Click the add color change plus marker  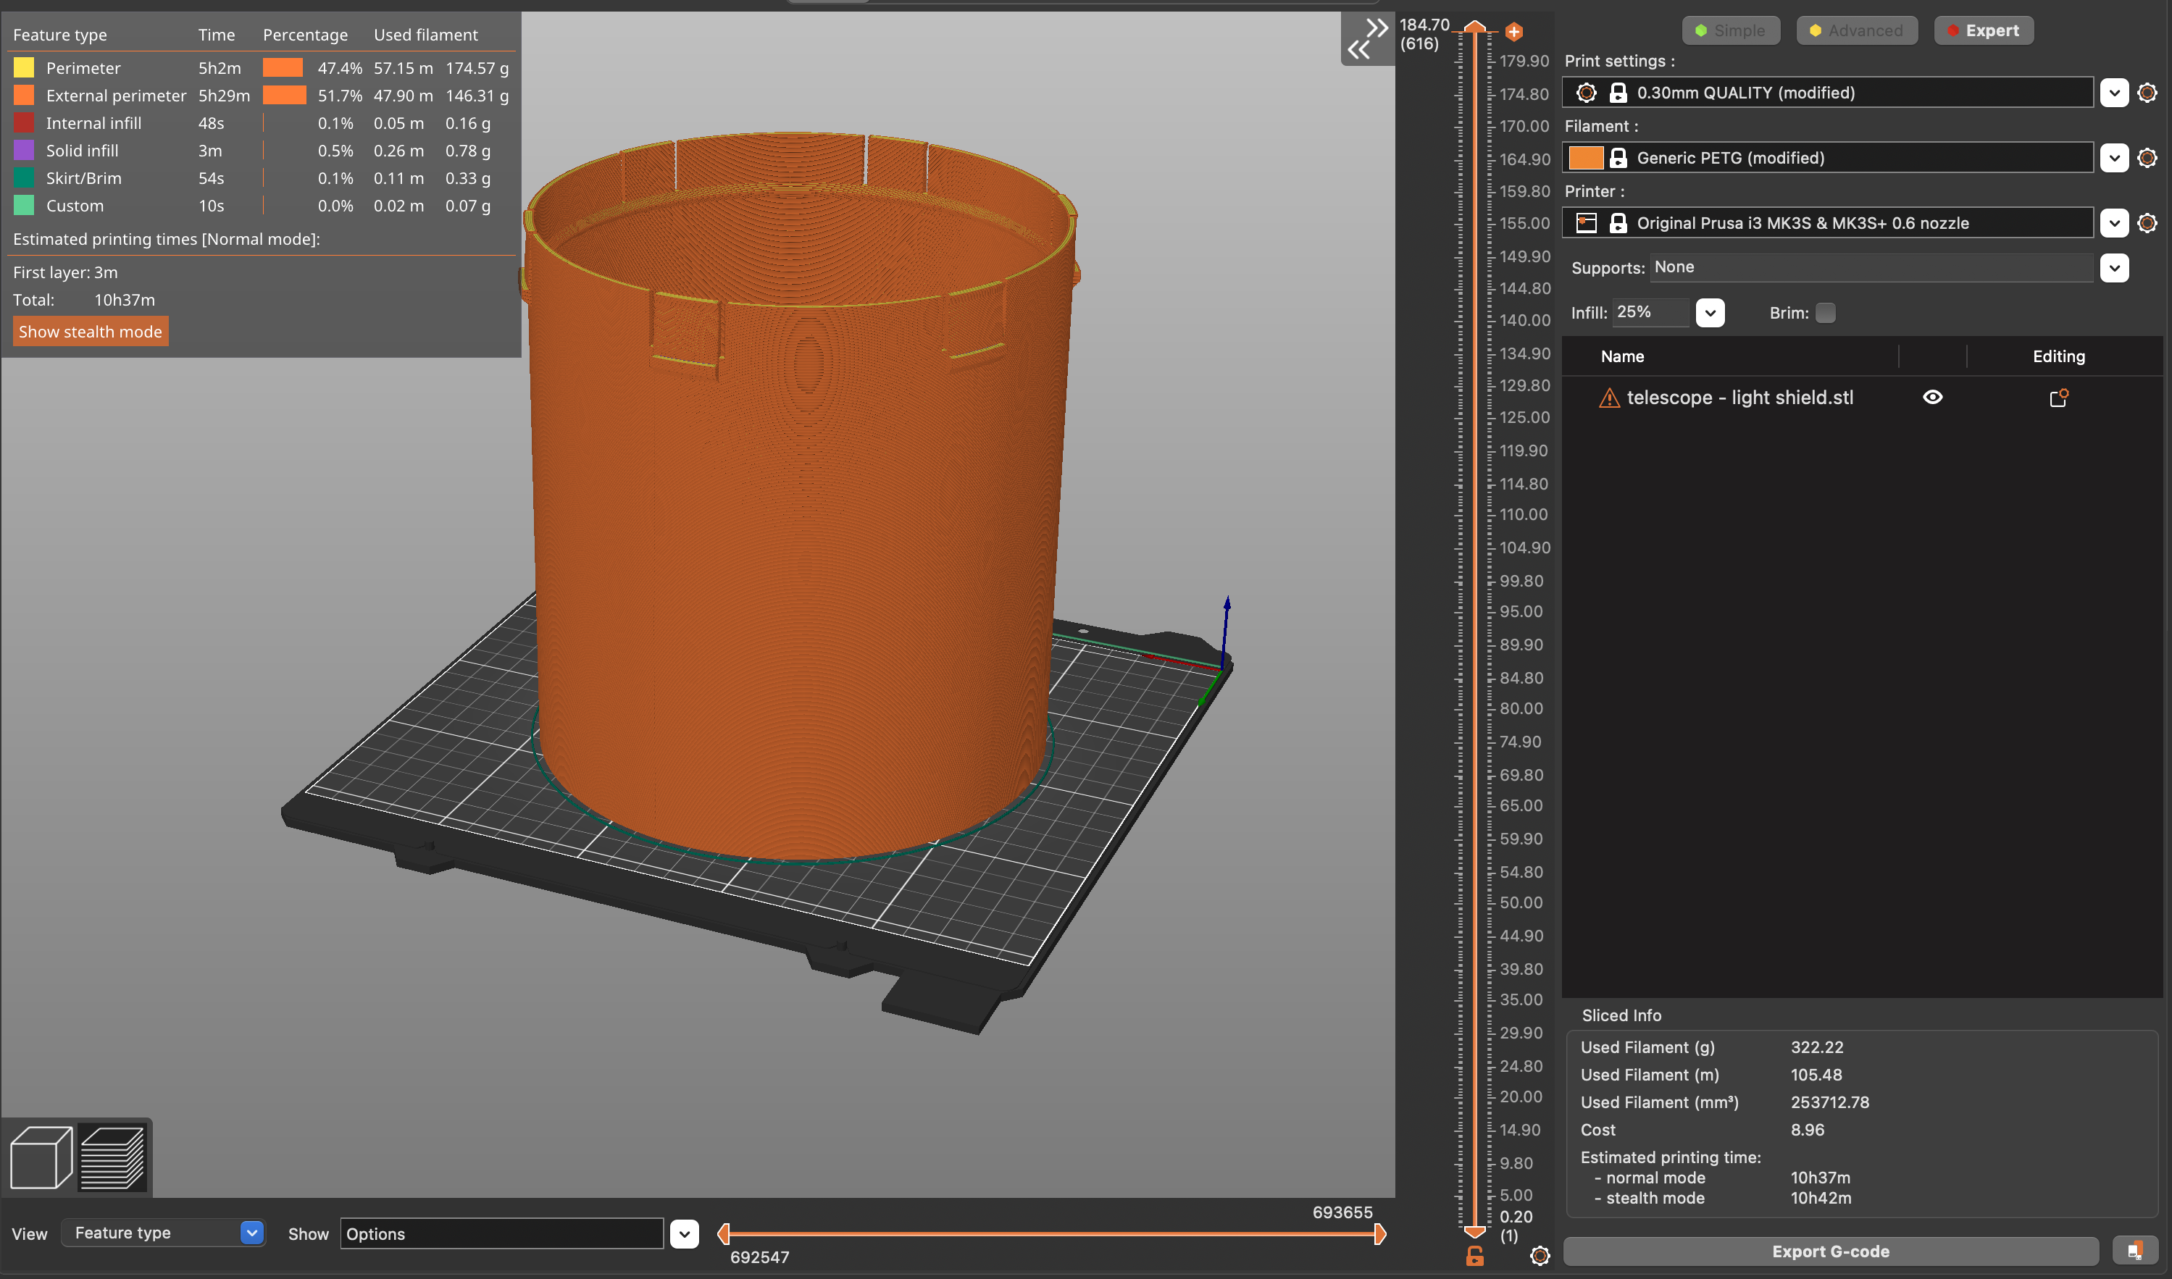pyautogui.click(x=1513, y=32)
